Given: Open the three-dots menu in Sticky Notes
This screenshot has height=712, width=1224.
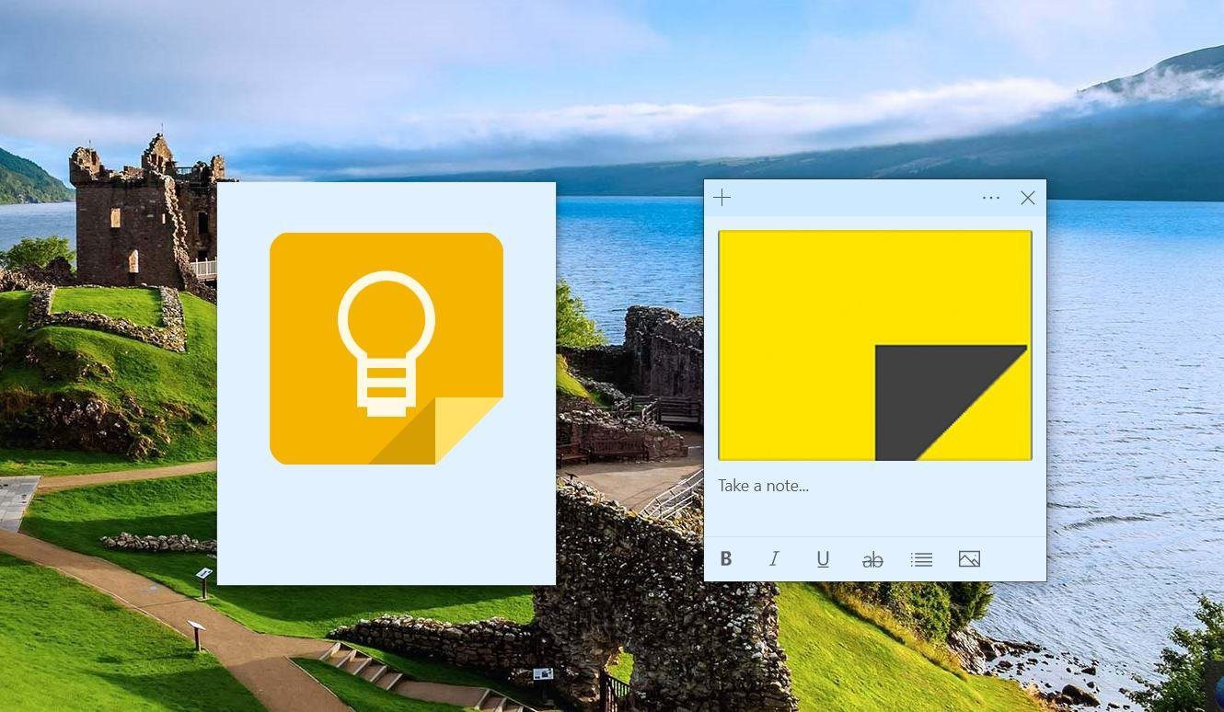Looking at the screenshot, I should coord(991,198).
